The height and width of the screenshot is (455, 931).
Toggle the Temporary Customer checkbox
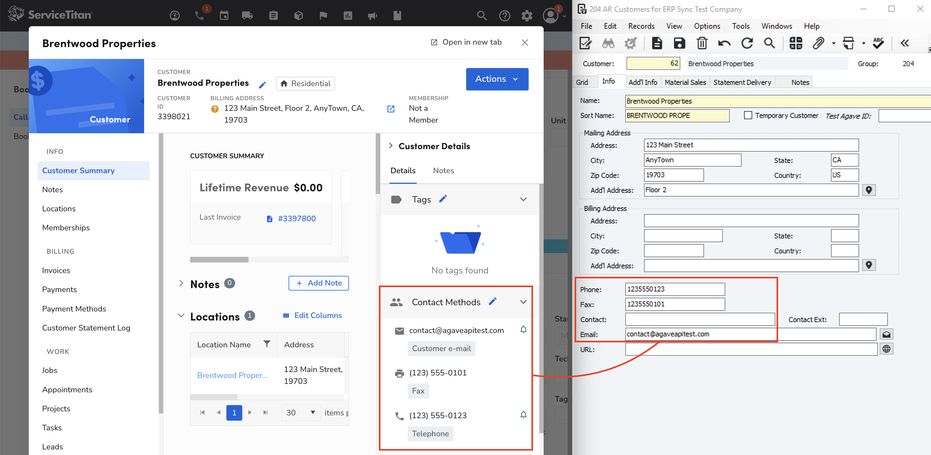click(748, 115)
